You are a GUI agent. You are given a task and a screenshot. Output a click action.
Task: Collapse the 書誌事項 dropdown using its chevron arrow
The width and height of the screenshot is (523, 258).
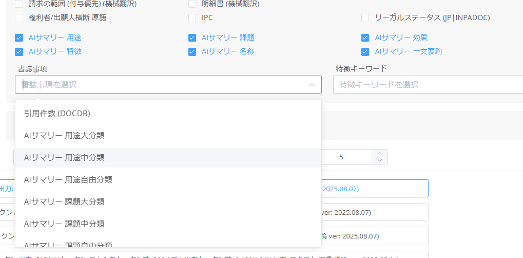[x=312, y=85]
